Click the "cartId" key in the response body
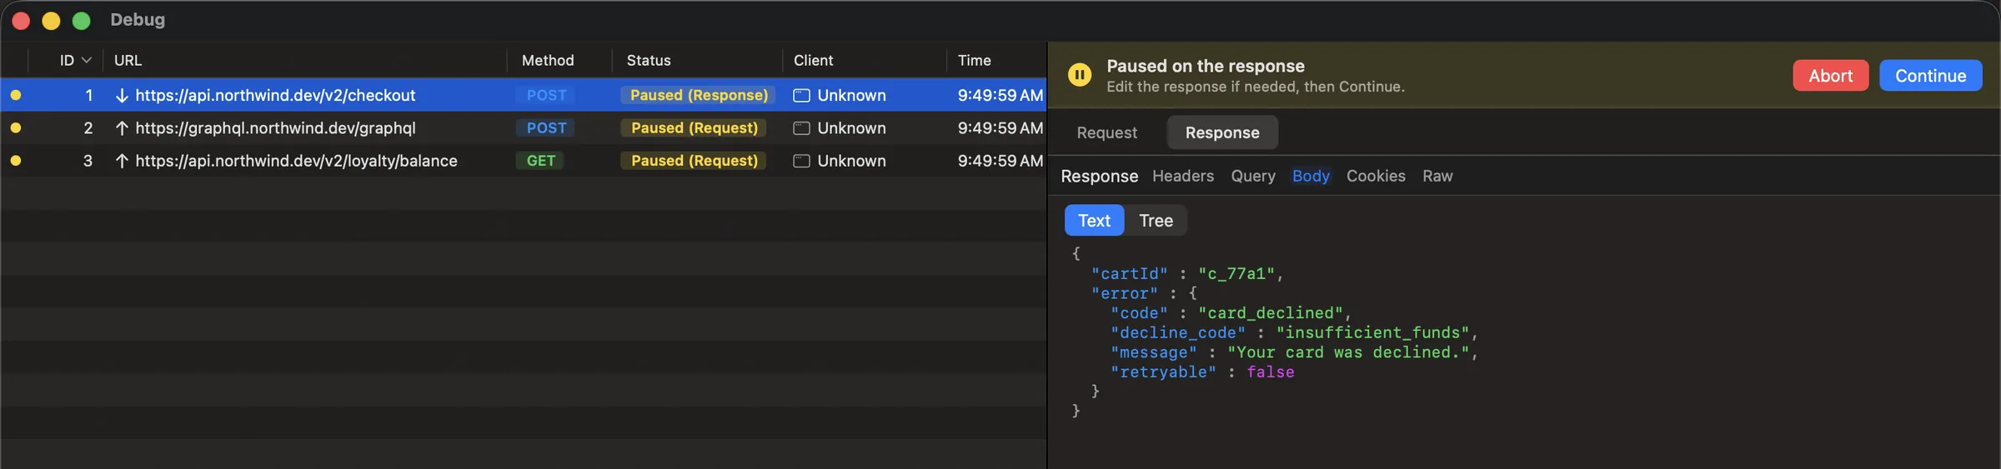This screenshot has height=469, width=2001. click(x=1129, y=273)
